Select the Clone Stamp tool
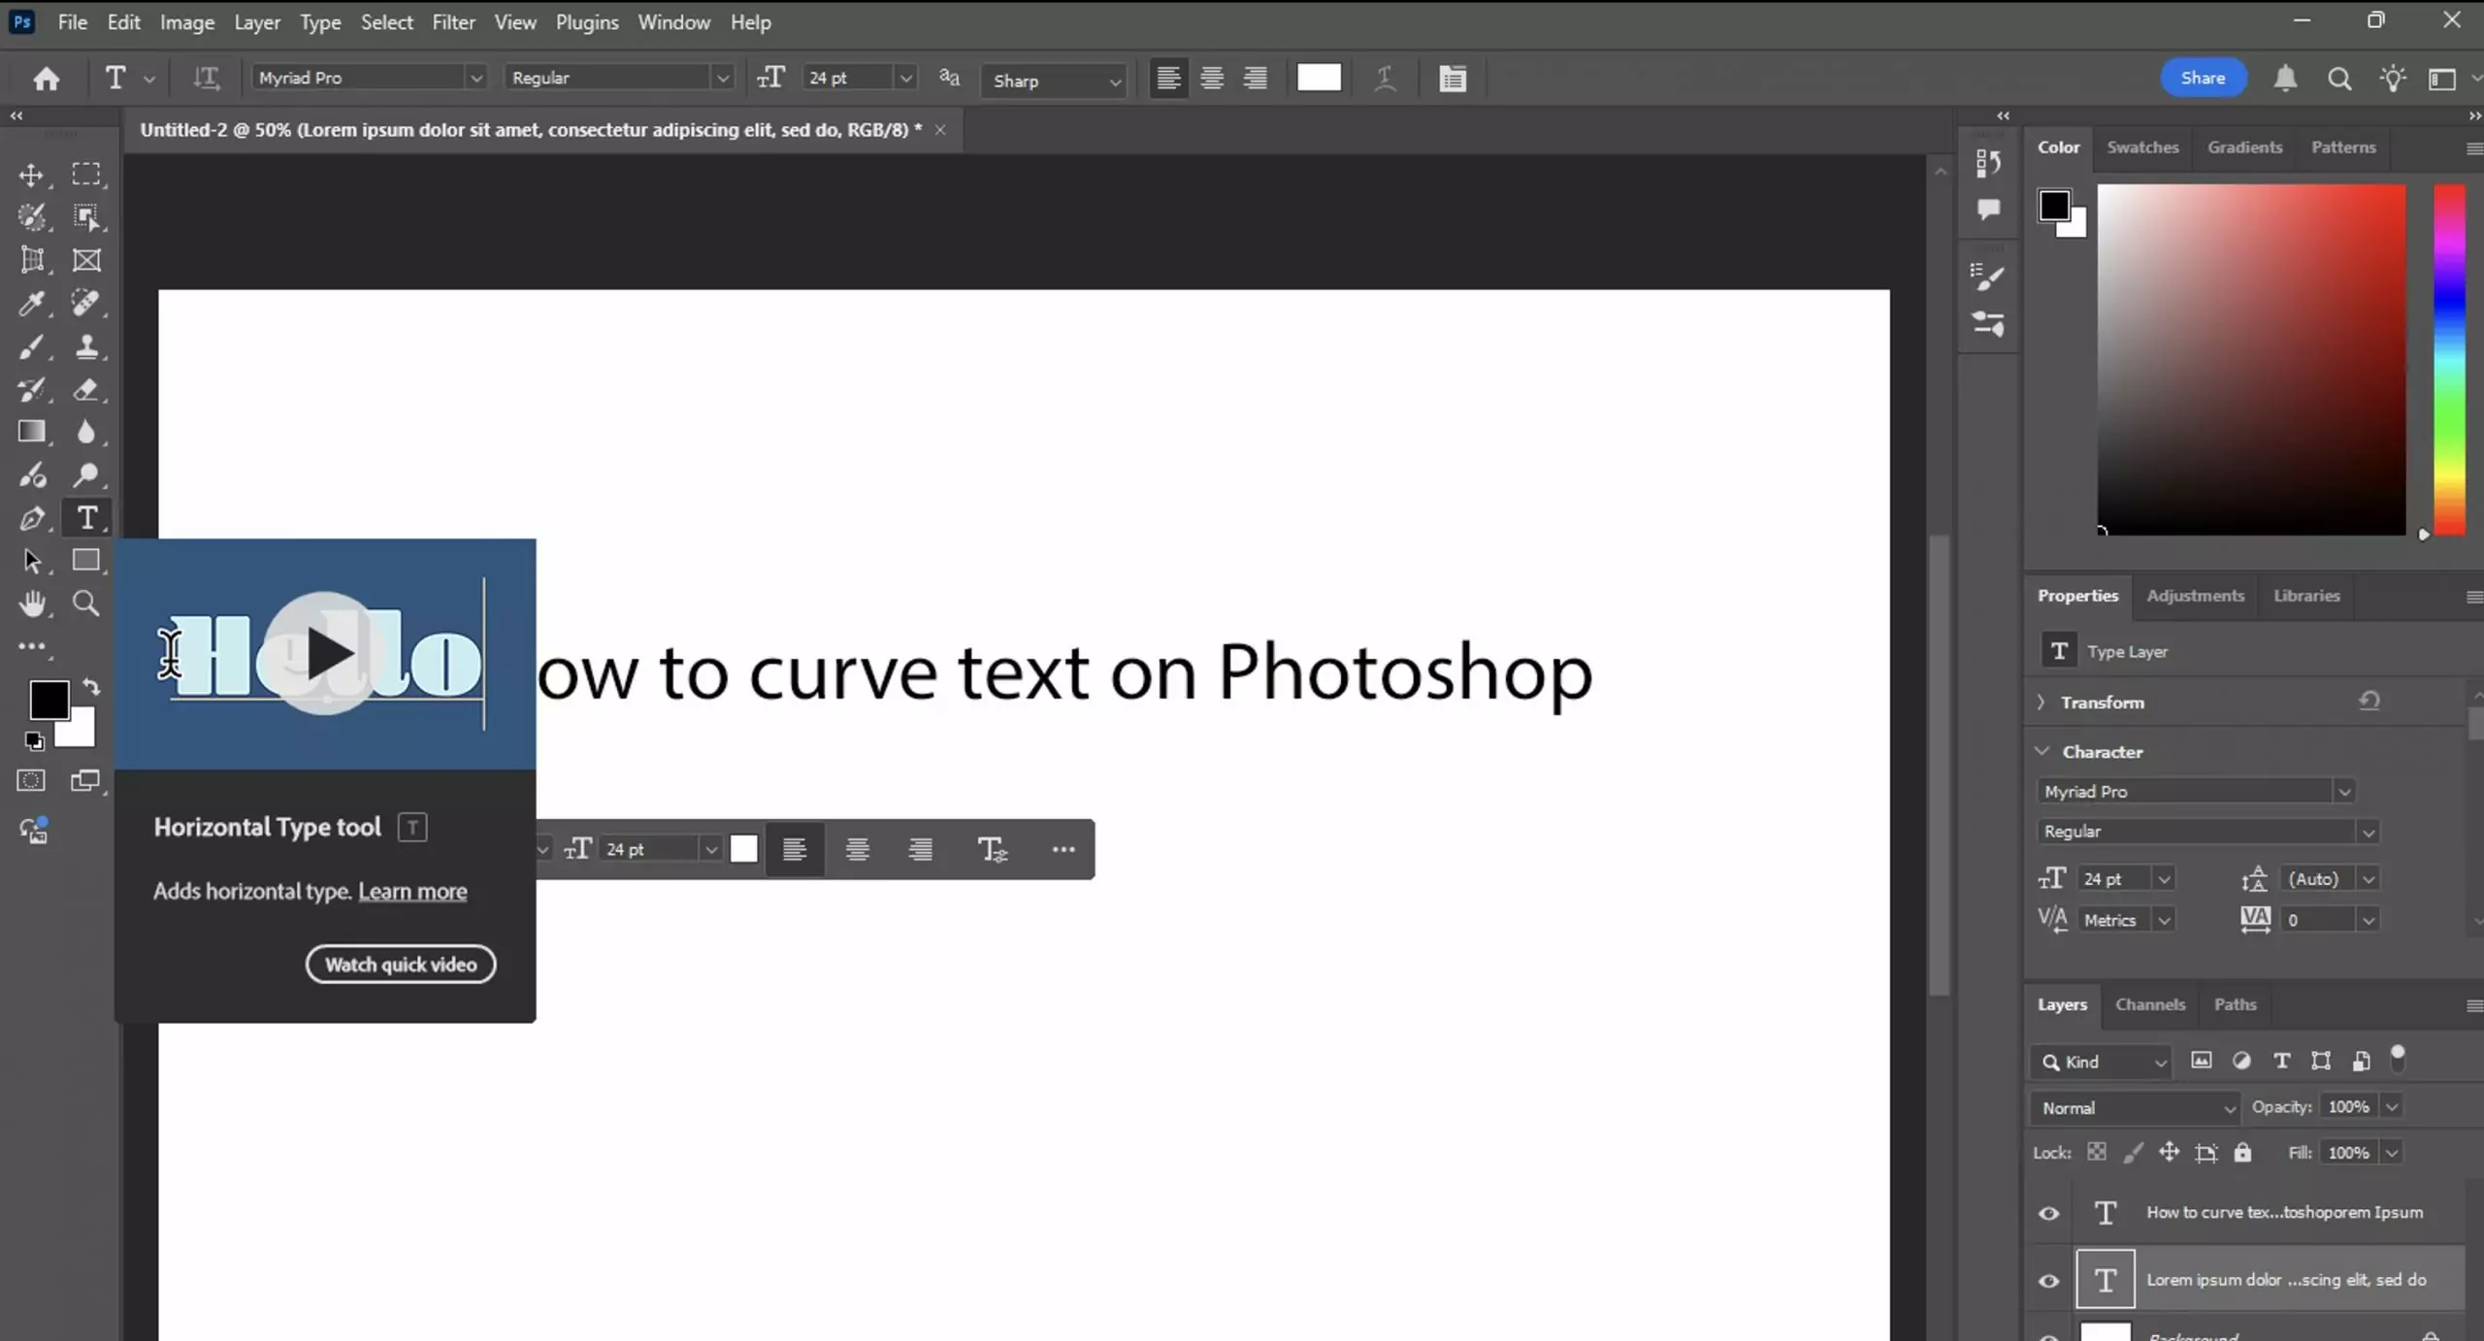Viewport: 2484px width, 1341px height. click(x=86, y=346)
